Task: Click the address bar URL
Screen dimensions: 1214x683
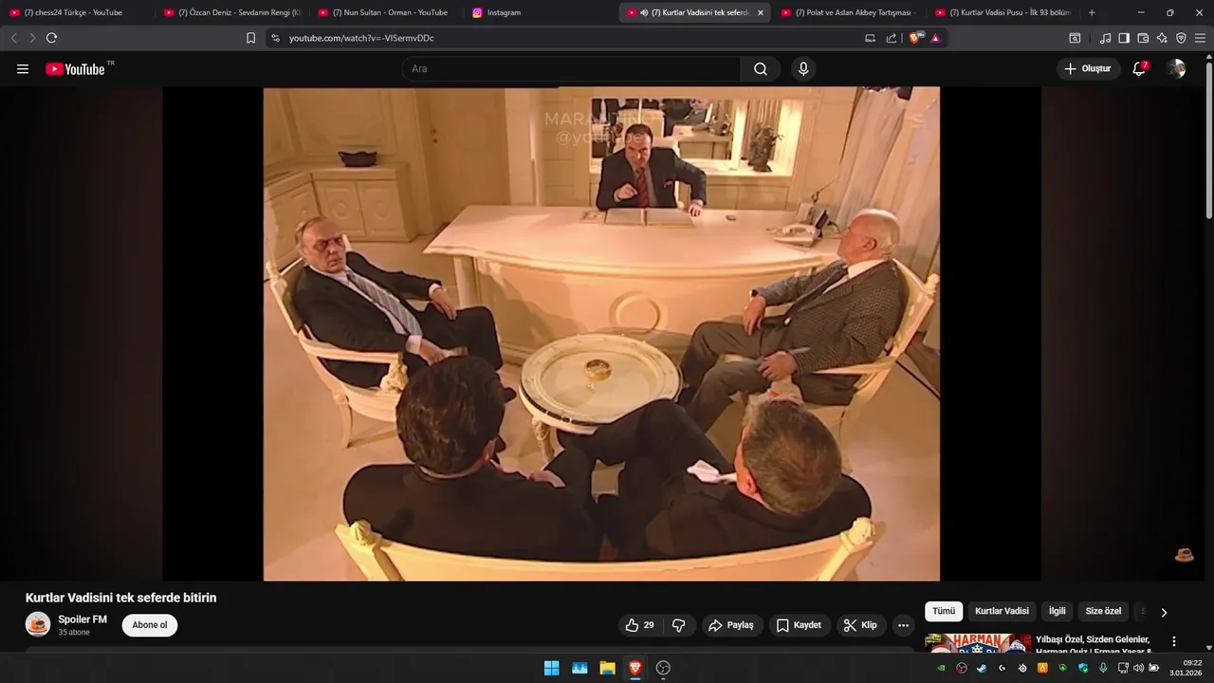Action: [361, 38]
